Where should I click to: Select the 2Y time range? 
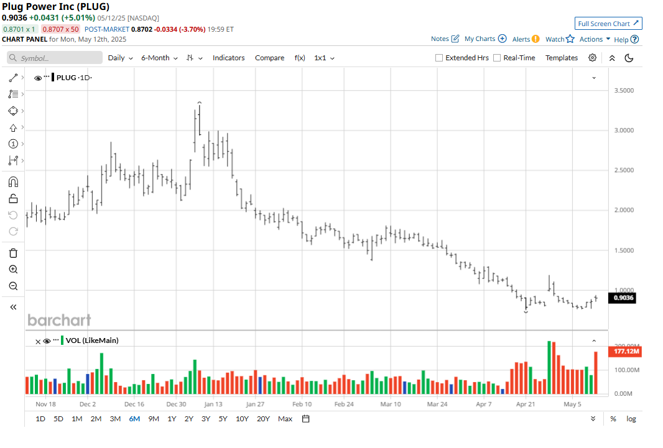point(188,419)
